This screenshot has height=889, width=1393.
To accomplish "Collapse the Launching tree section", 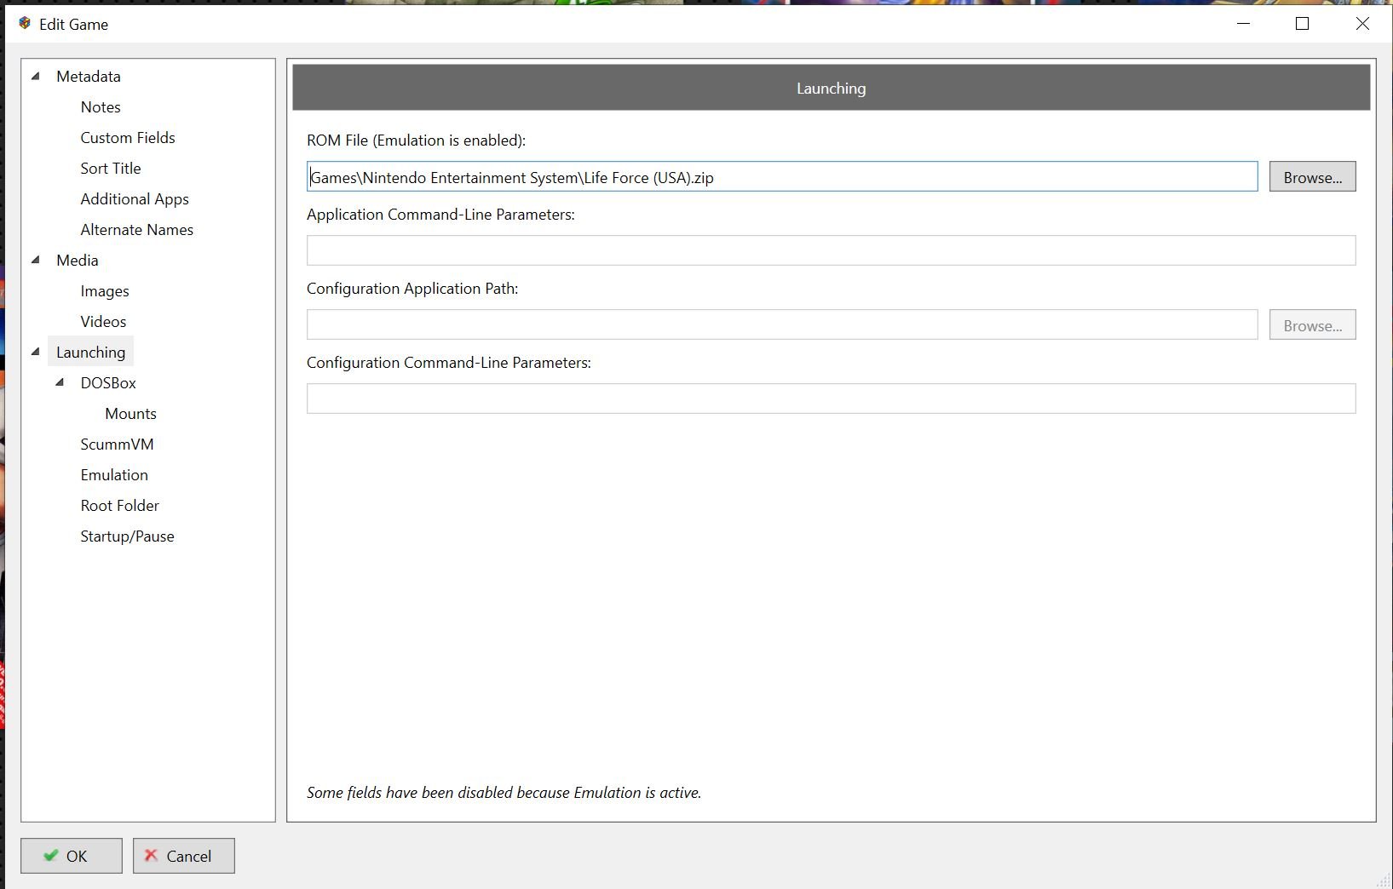I will click(x=36, y=352).
